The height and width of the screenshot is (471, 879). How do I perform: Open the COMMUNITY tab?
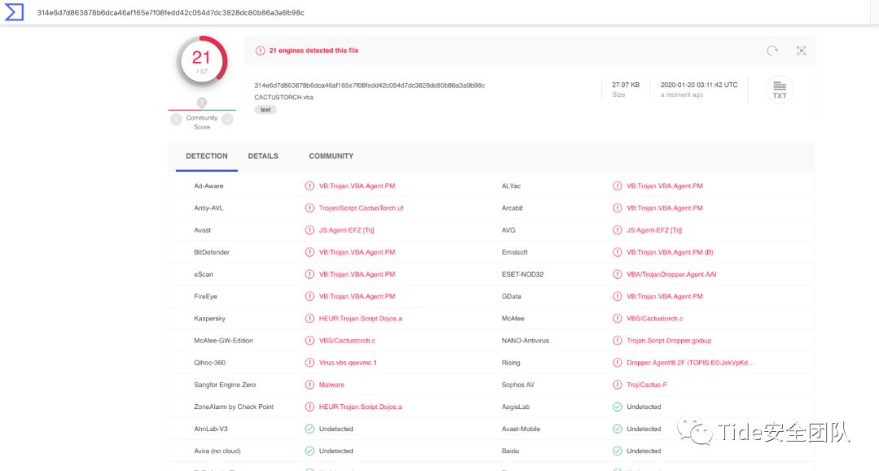coord(331,156)
